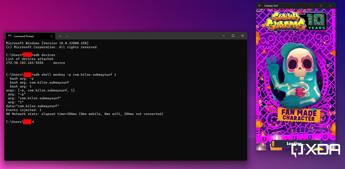Click the Fan Made Character banner
The image size is (345, 169).
tap(298, 115)
